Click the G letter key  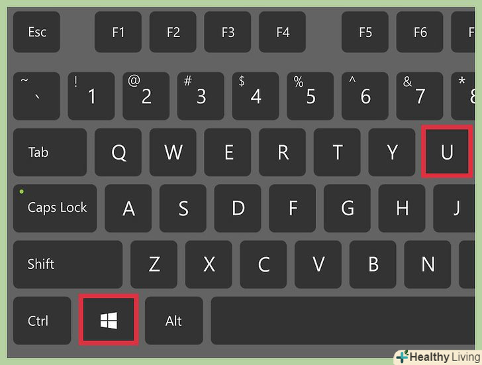coord(347,208)
